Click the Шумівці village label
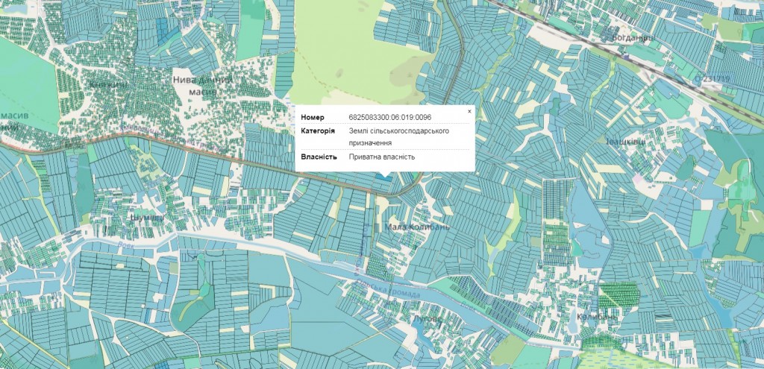The width and height of the screenshot is (764, 369). [145, 217]
